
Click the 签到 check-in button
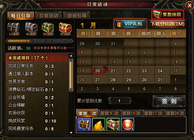tap(169, 101)
